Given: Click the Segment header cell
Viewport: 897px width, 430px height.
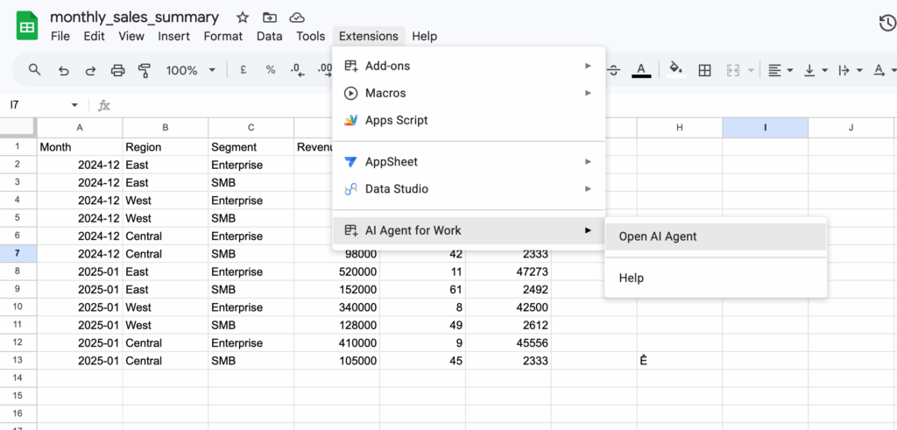Looking at the screenshot, I should coord(251,147).
